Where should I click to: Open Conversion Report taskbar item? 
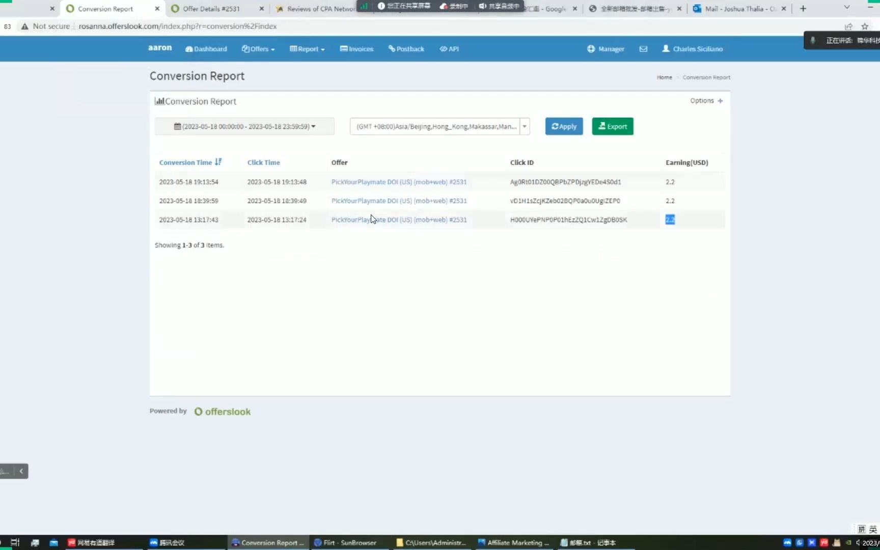click(268, 542)
